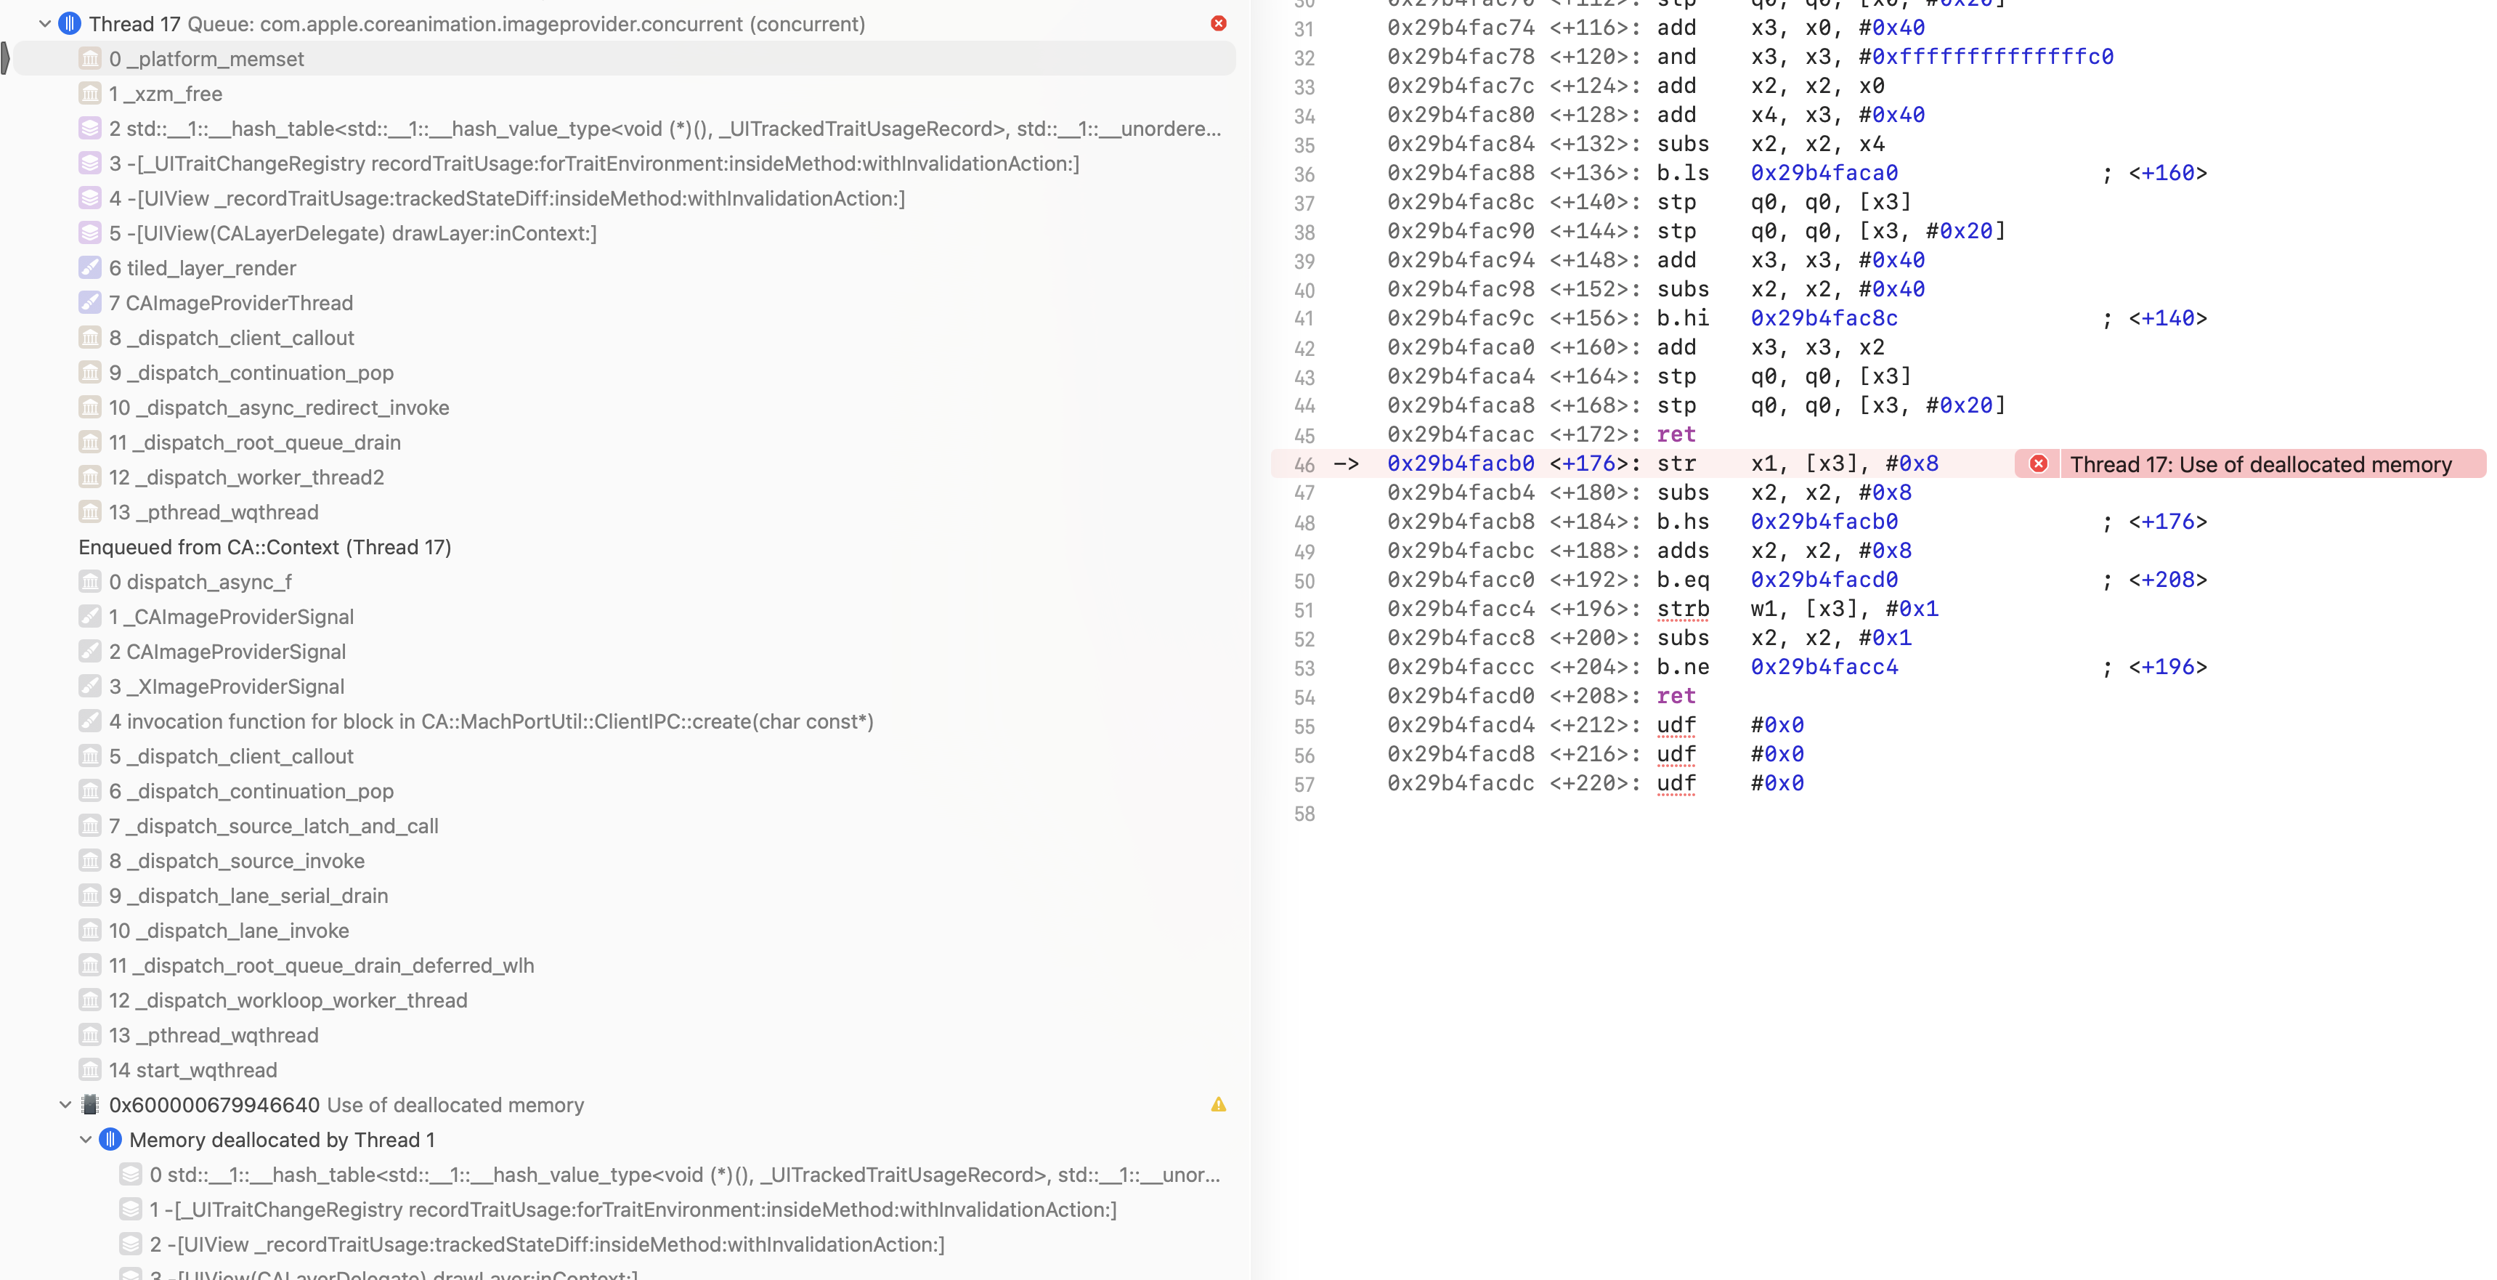This screenshot has height=1280, width=2497.
Task: Collapse Memory deallocated by Thread 1 chevron
Action: 85,1139
